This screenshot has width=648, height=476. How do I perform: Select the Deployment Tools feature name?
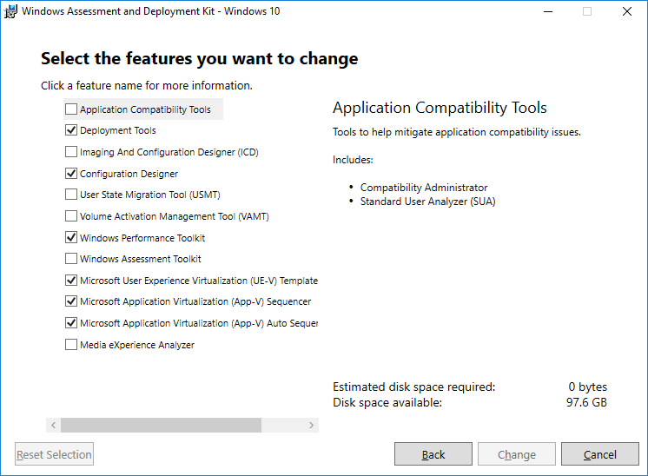pos(118,130)
